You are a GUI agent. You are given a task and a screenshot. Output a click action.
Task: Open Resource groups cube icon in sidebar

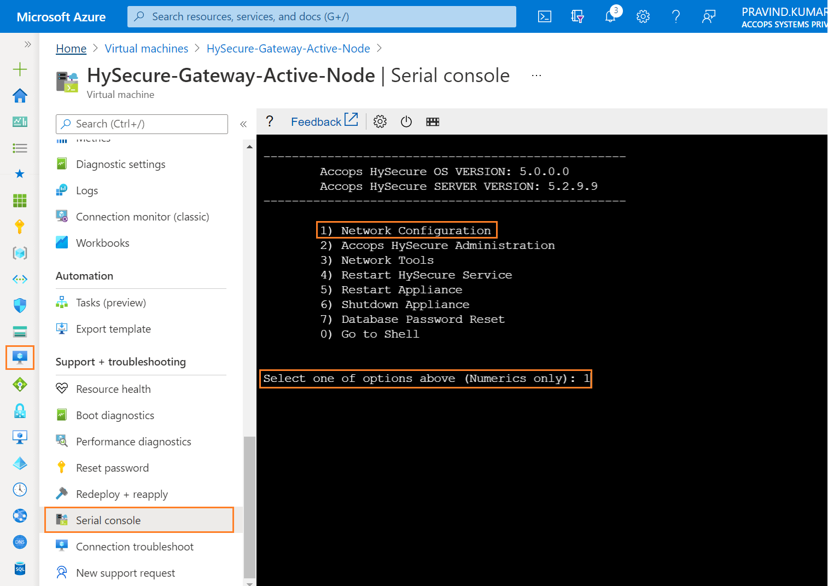click(20, 253)
